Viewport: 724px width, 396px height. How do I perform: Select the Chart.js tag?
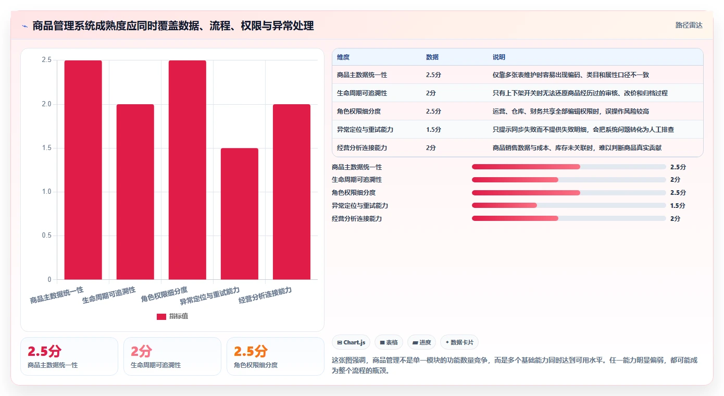pos(351,342)
